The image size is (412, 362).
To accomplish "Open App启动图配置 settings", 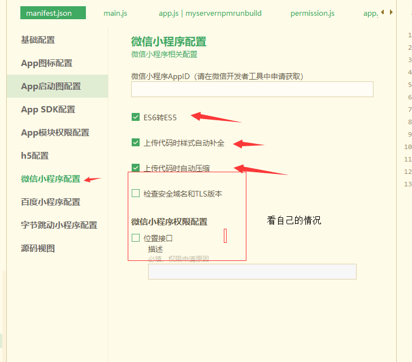I will 57,86.
